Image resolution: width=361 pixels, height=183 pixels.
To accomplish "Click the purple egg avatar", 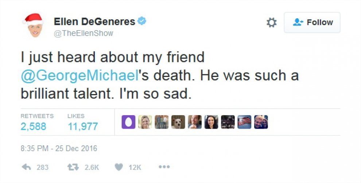I will (x=128, y=122).
